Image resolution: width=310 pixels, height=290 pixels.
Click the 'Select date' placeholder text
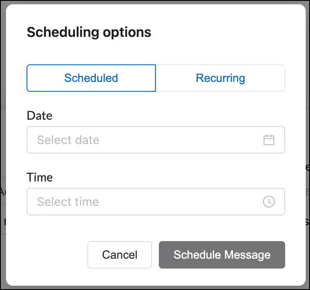(x=68, y=140)
